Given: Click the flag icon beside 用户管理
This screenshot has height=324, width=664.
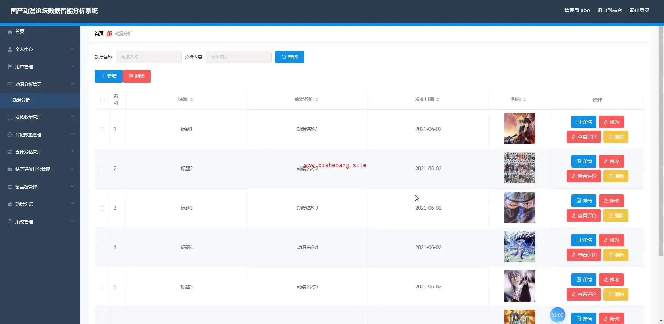Looking at the screenshot, I should [x=10, y=67].
